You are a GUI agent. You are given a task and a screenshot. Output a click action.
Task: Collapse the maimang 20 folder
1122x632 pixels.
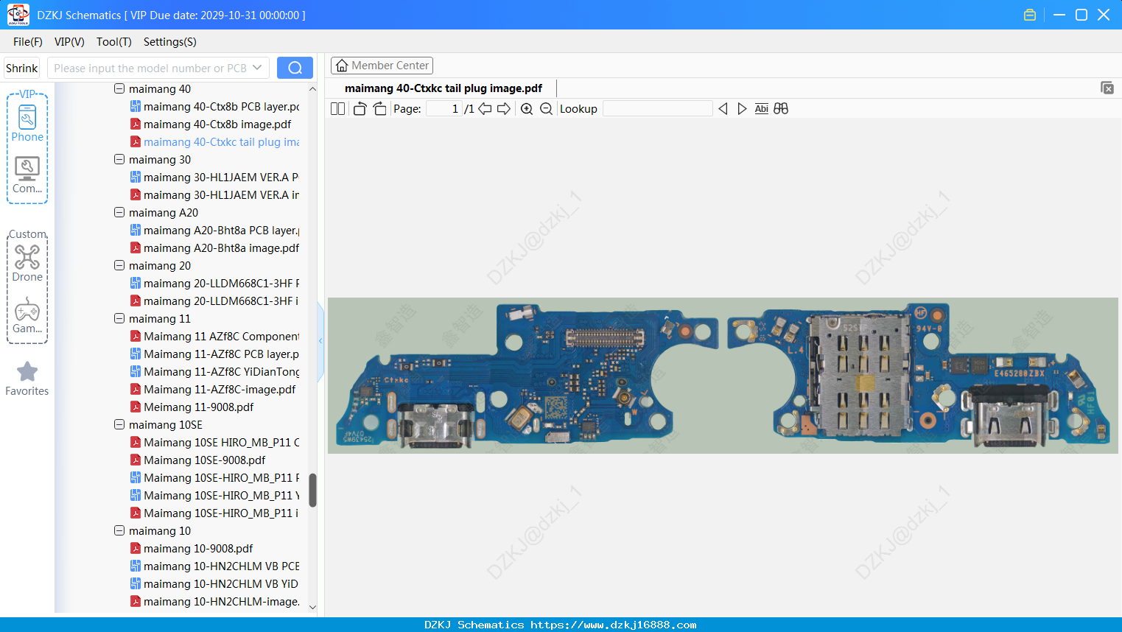click(x=119, y=266)
